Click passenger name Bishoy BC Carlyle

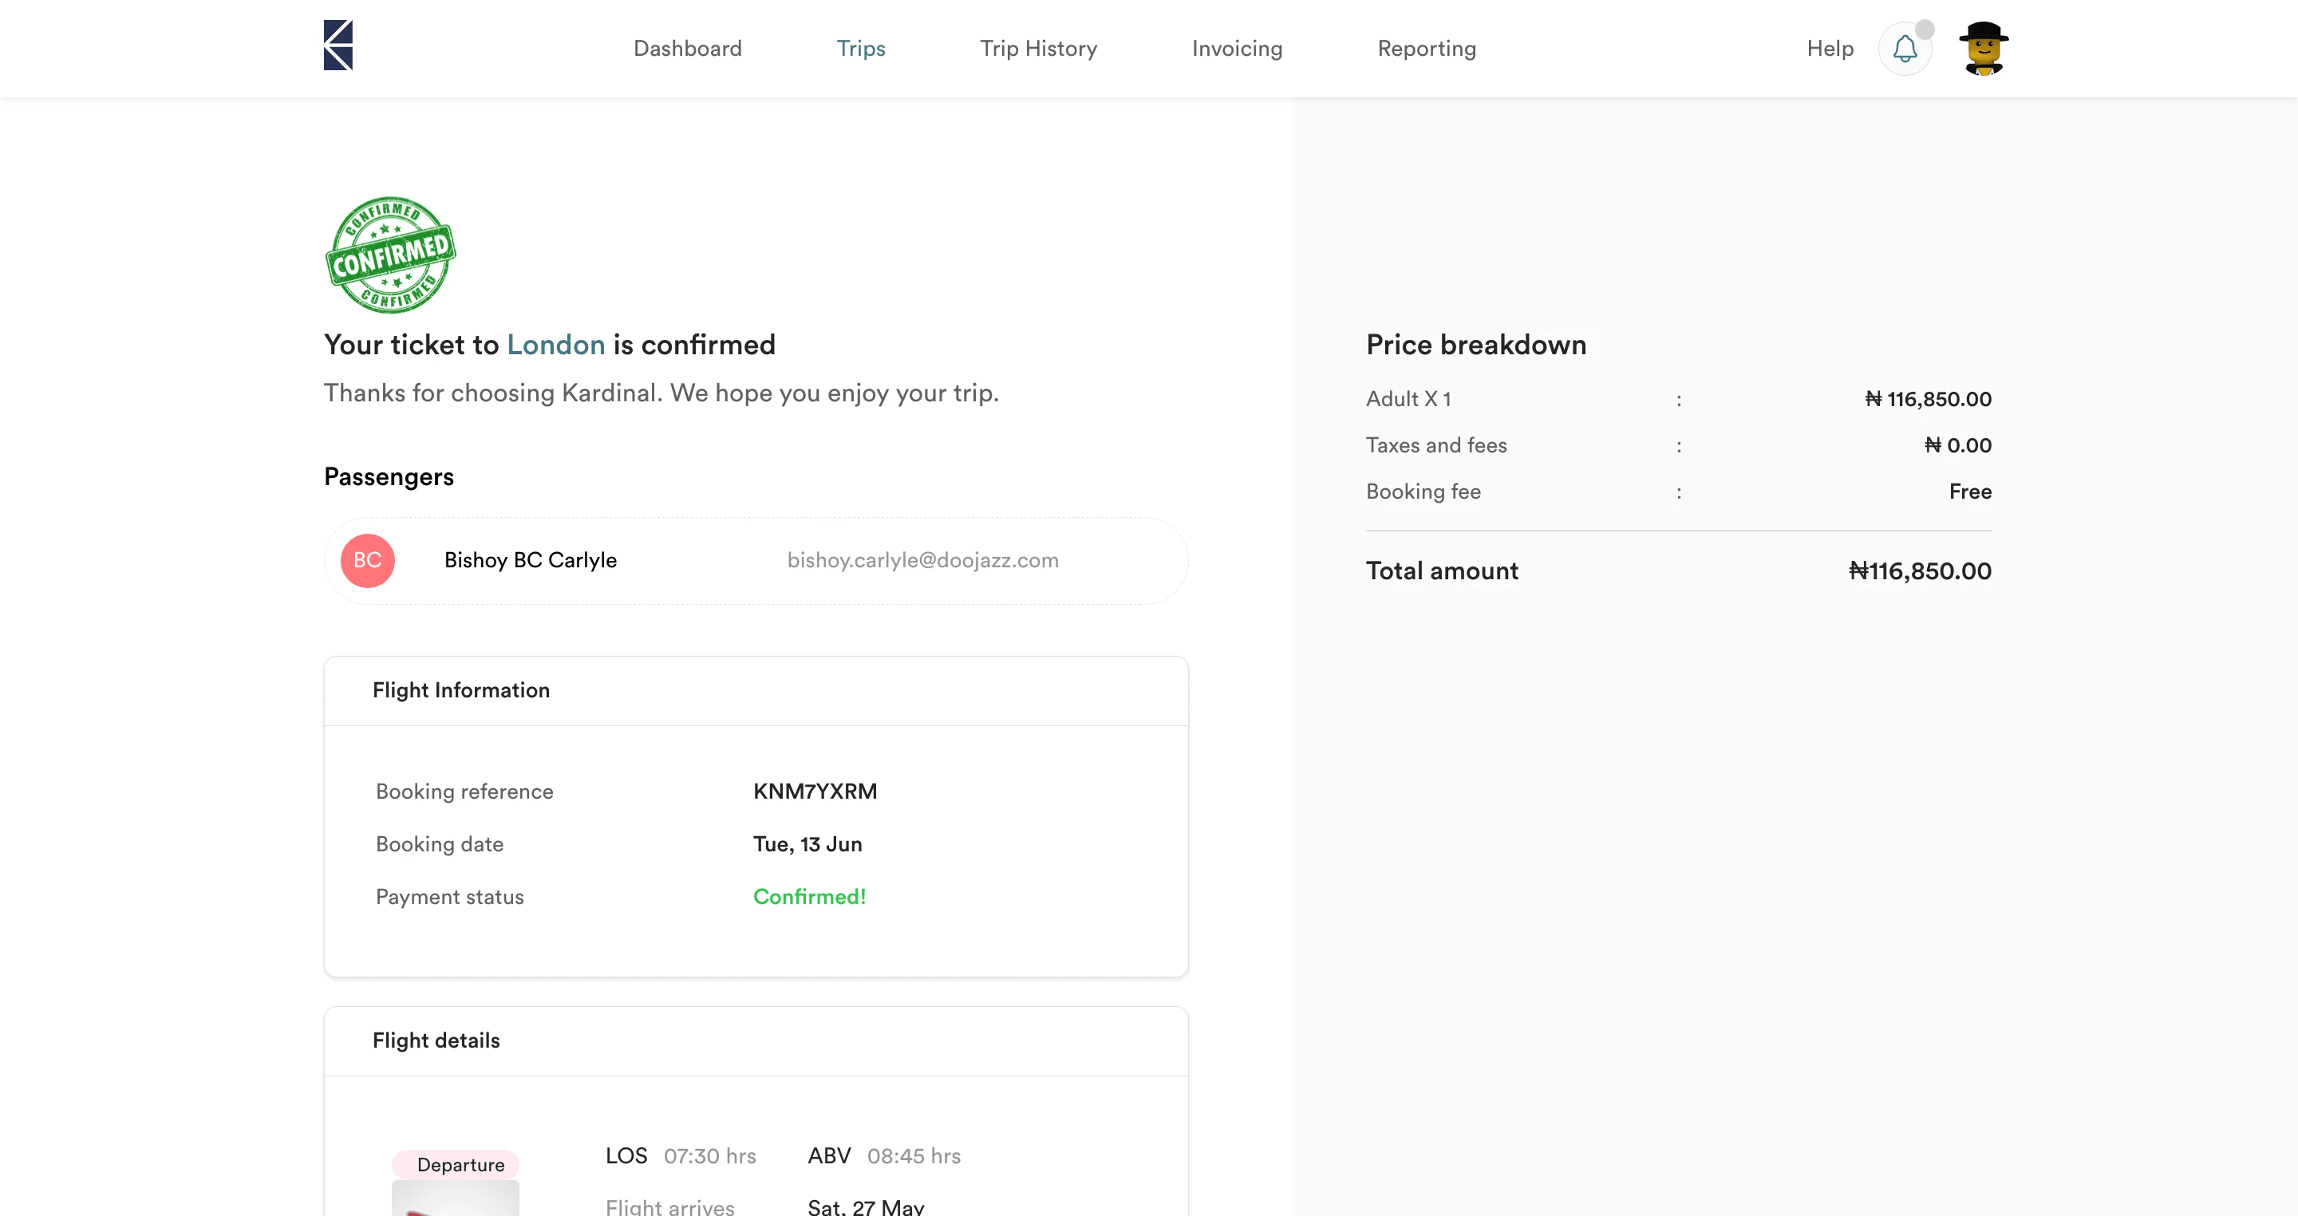point(530,560)
